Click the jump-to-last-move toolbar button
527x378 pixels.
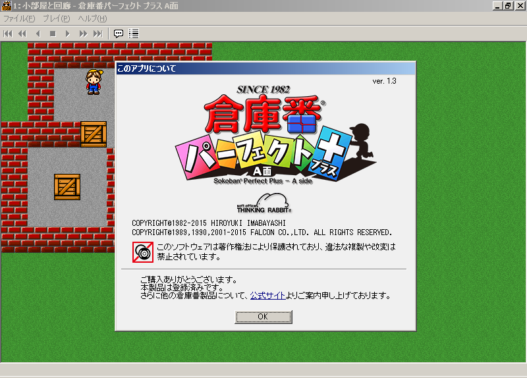pyautogui.click(x=97, y=33)
